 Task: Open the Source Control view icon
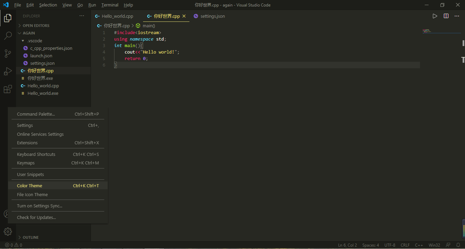8,53
